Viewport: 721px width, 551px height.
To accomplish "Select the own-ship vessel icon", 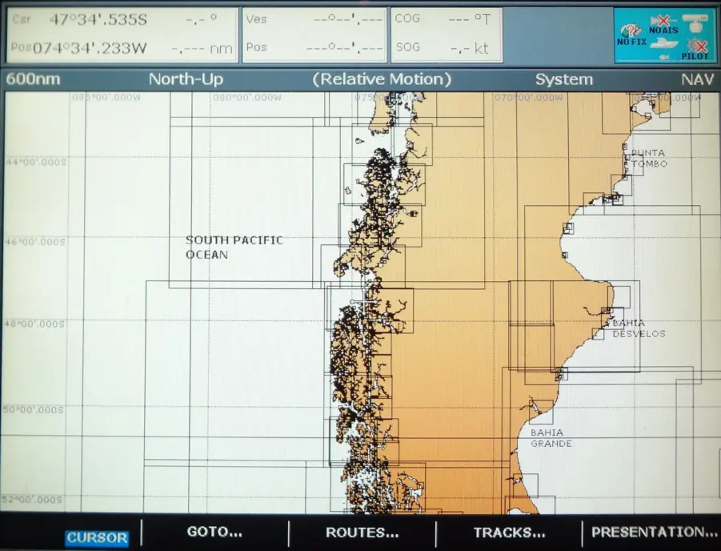I will [663, 42].
